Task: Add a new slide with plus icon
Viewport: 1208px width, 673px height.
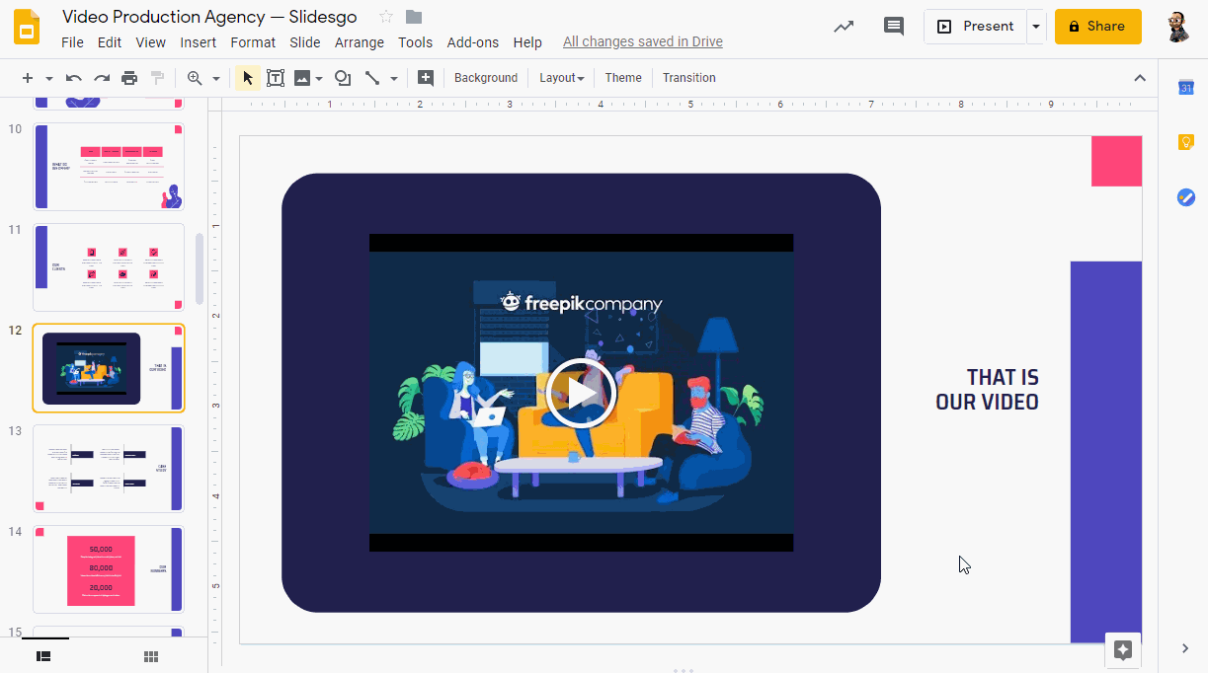Action: click(28, 78)
